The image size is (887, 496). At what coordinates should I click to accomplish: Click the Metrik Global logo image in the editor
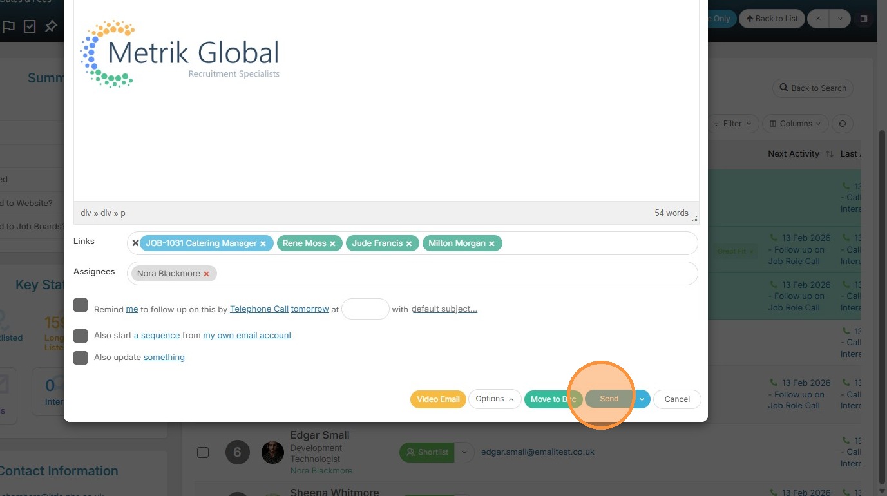tap(180, 53)
